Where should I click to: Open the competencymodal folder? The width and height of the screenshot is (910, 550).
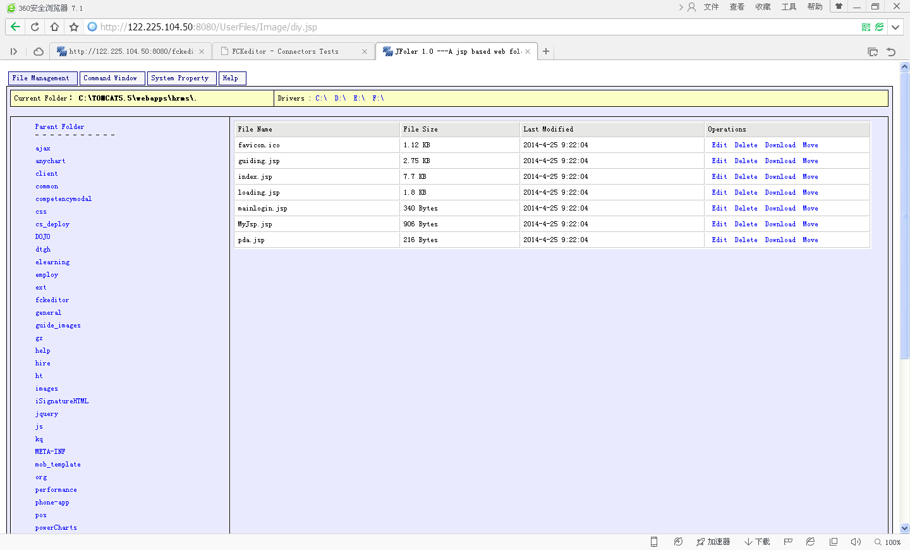pos(64,199)
